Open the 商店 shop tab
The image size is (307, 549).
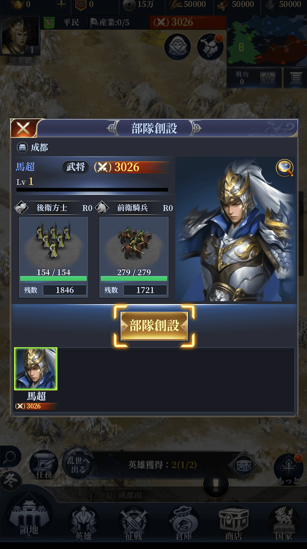tap(234, 523)
